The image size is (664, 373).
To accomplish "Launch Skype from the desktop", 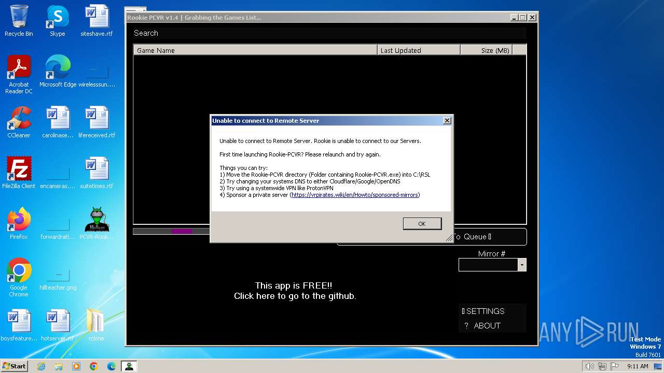I will pyautogui.click(x=57, y=21).
